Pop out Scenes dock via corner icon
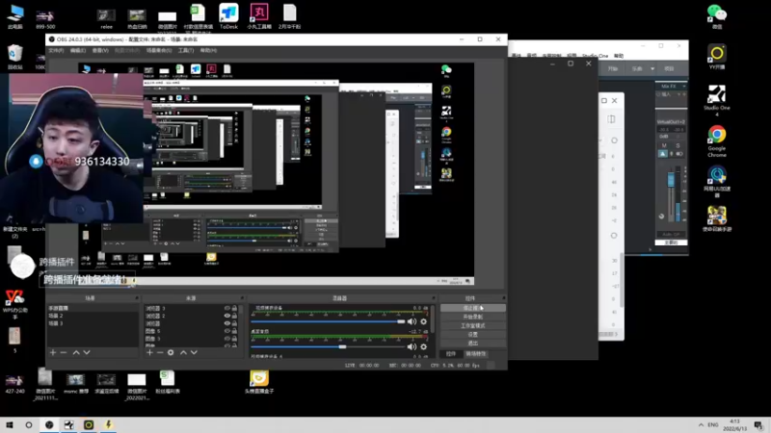The width and height of the screenshot is (771, 433). point(137,298)
